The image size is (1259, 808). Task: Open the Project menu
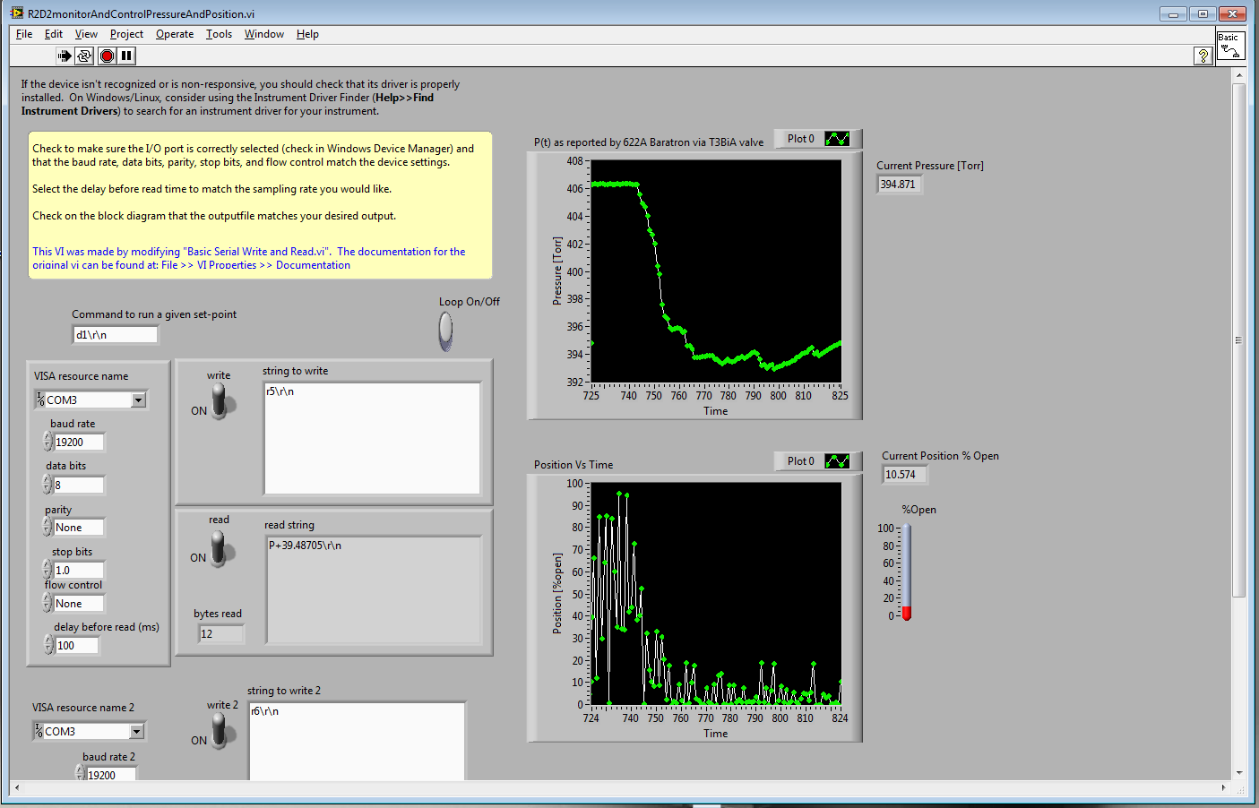(x=126, y=34)
